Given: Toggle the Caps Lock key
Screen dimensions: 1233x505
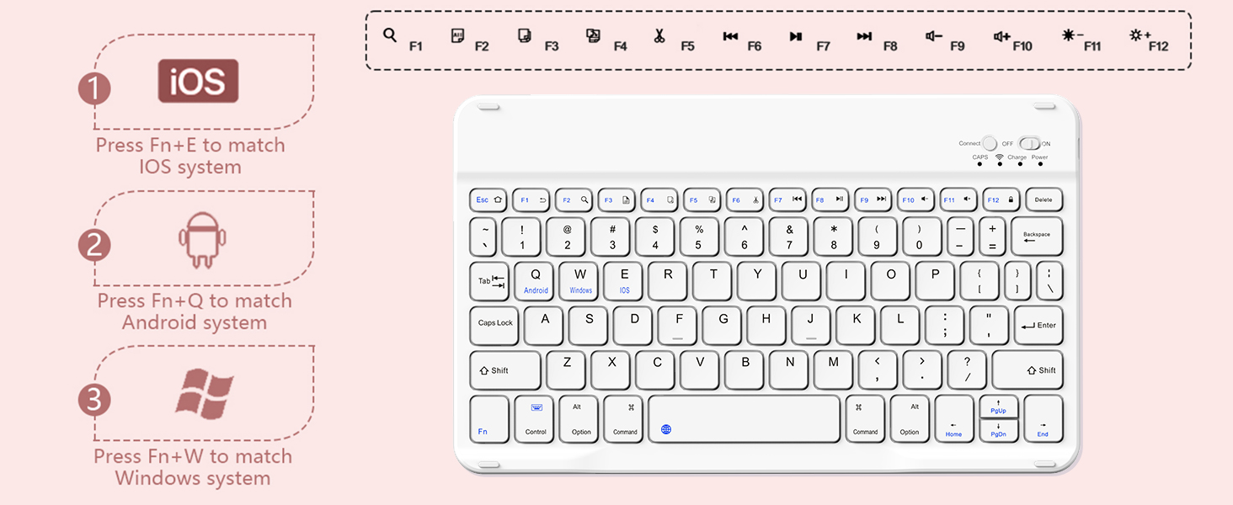Looking at the screenshot, I should pos(494,324).
